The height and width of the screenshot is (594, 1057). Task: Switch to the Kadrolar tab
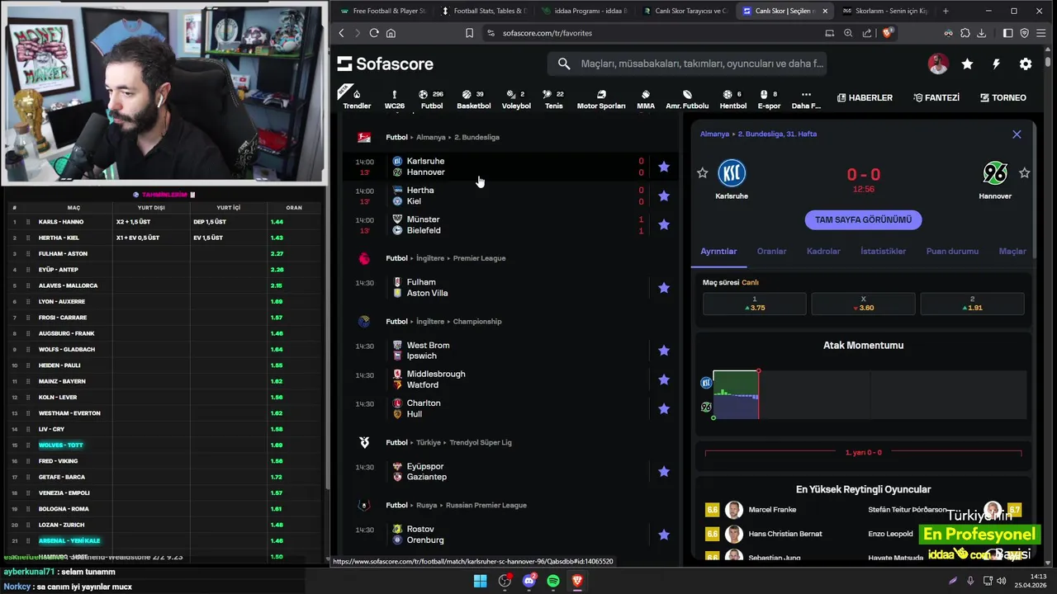point(823,251)
